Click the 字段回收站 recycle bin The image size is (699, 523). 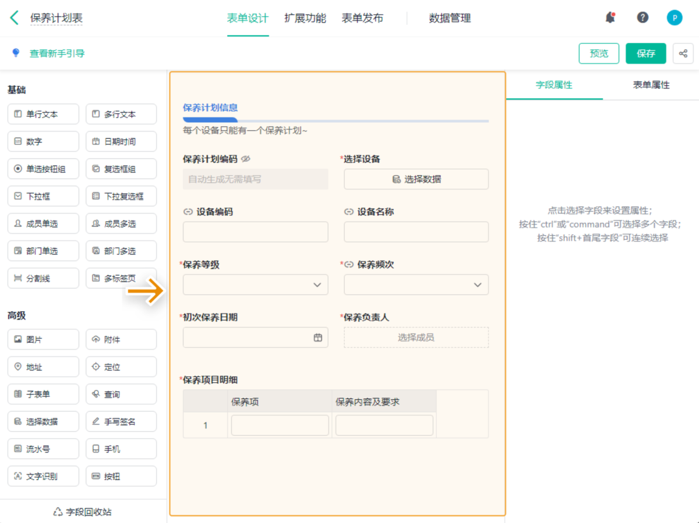pos(83,512)
